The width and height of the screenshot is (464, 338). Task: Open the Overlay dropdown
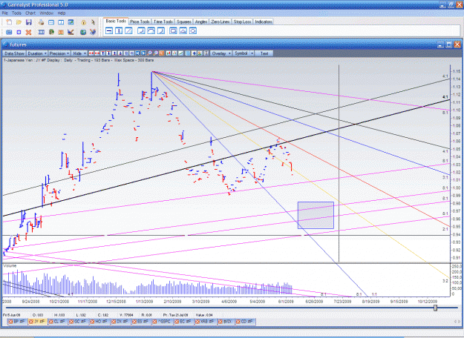coord(220,53)
